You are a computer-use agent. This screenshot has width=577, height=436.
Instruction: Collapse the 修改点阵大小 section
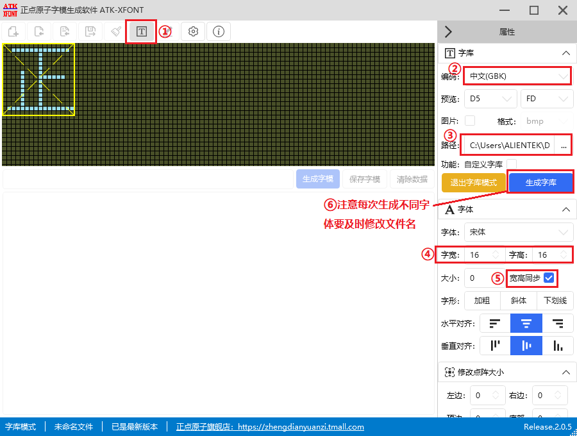(565, 372)
